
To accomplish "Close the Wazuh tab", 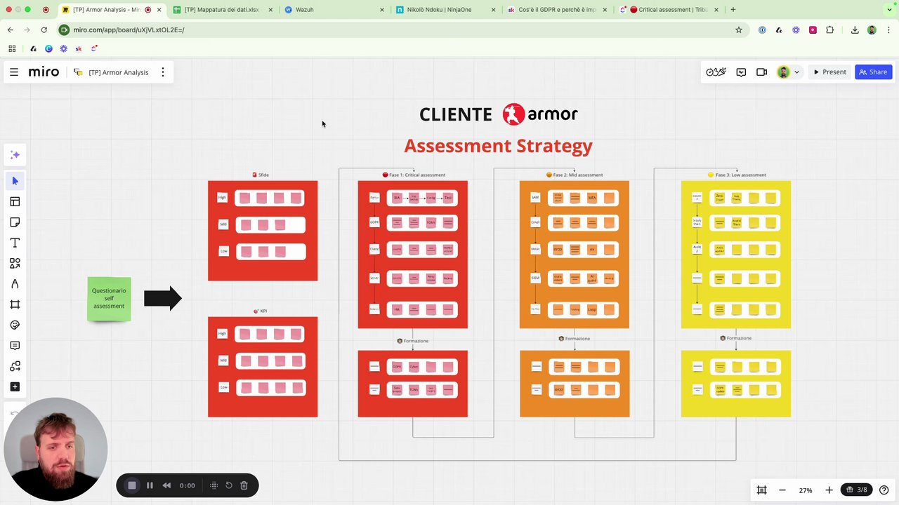I will point(382,10).
